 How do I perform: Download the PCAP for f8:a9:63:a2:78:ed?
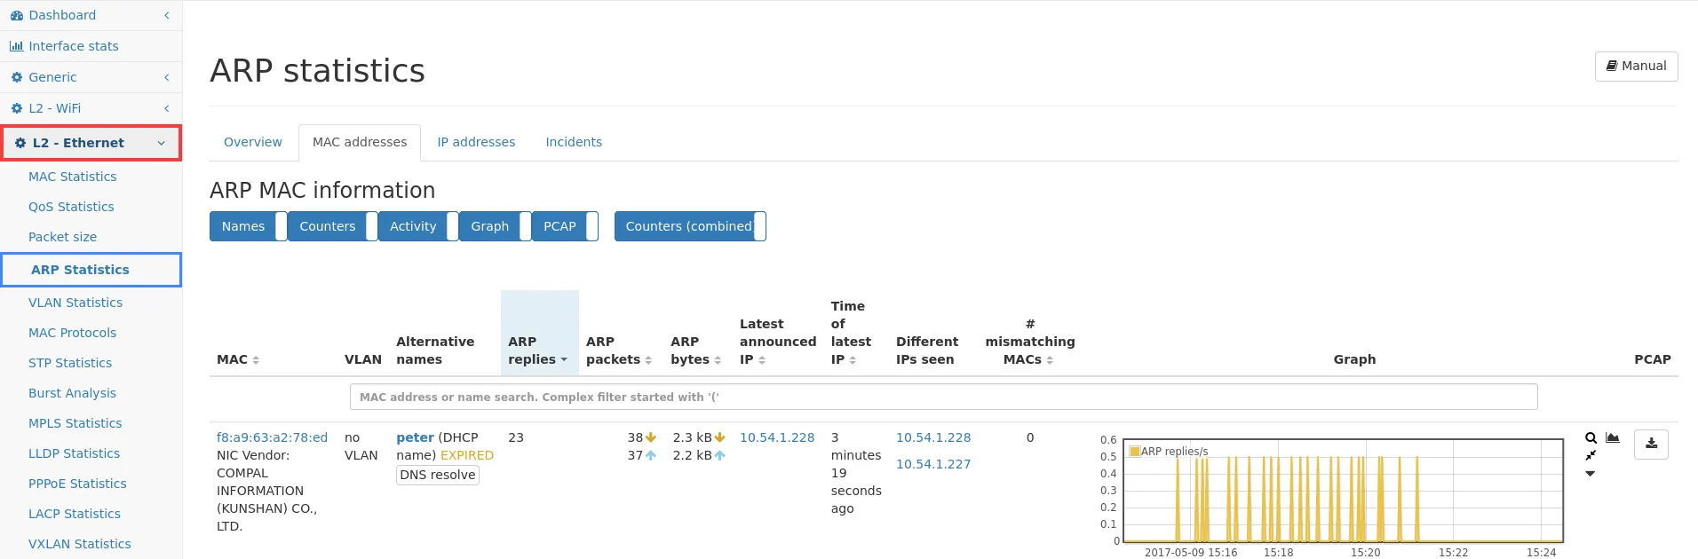[x=1651, y=444]
